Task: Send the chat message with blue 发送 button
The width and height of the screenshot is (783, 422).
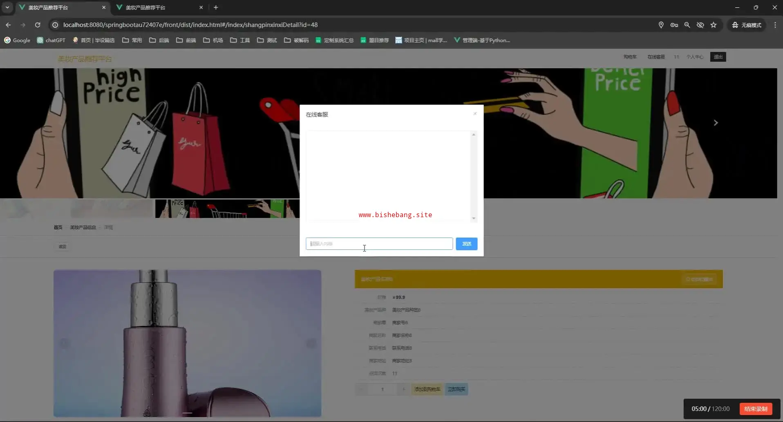Action: [467, 244]
